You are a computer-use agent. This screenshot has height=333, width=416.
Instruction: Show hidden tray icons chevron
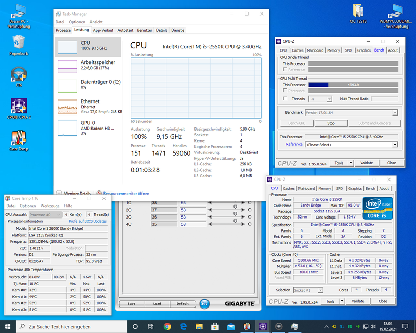tap(327, 326)
